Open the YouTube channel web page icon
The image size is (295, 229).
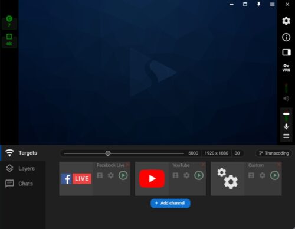(175, 175)
